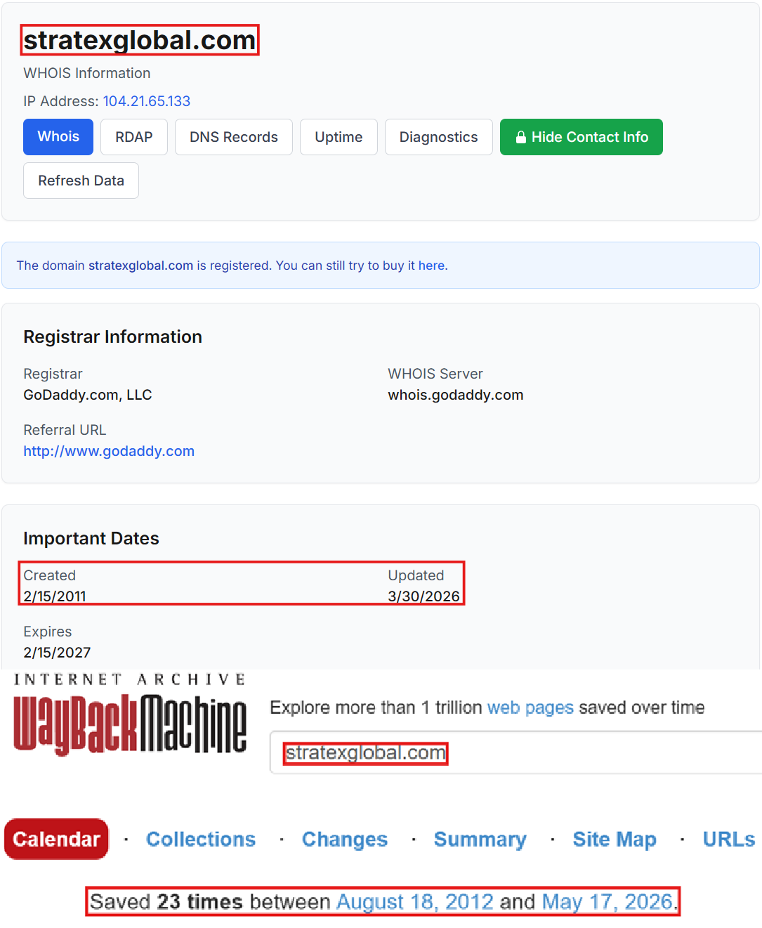The width and height of the screenshot is (762, 928).
Task: Click the August 18, 2012 capture link
Action: (x=415, y=901)
